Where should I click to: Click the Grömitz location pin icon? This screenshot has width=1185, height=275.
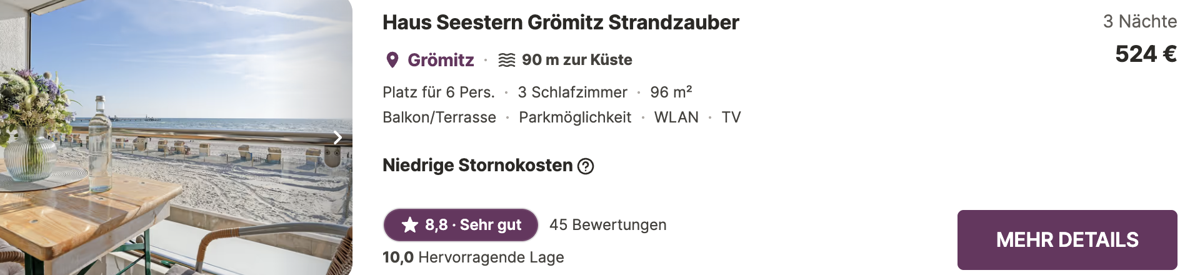click(392, 60)
